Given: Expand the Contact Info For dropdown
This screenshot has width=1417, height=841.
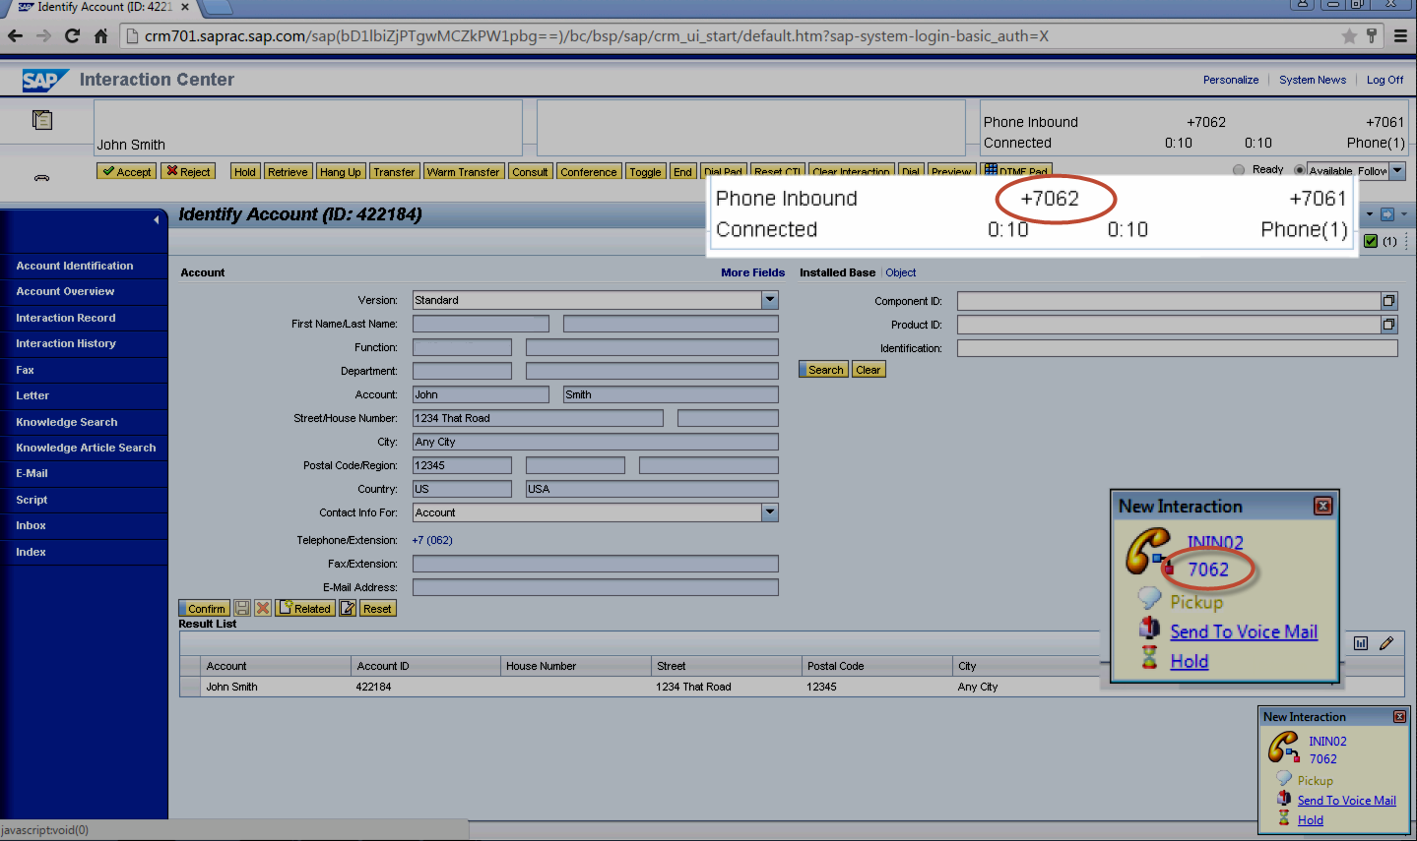Looking at the screenshot, I should pos(770,512).
